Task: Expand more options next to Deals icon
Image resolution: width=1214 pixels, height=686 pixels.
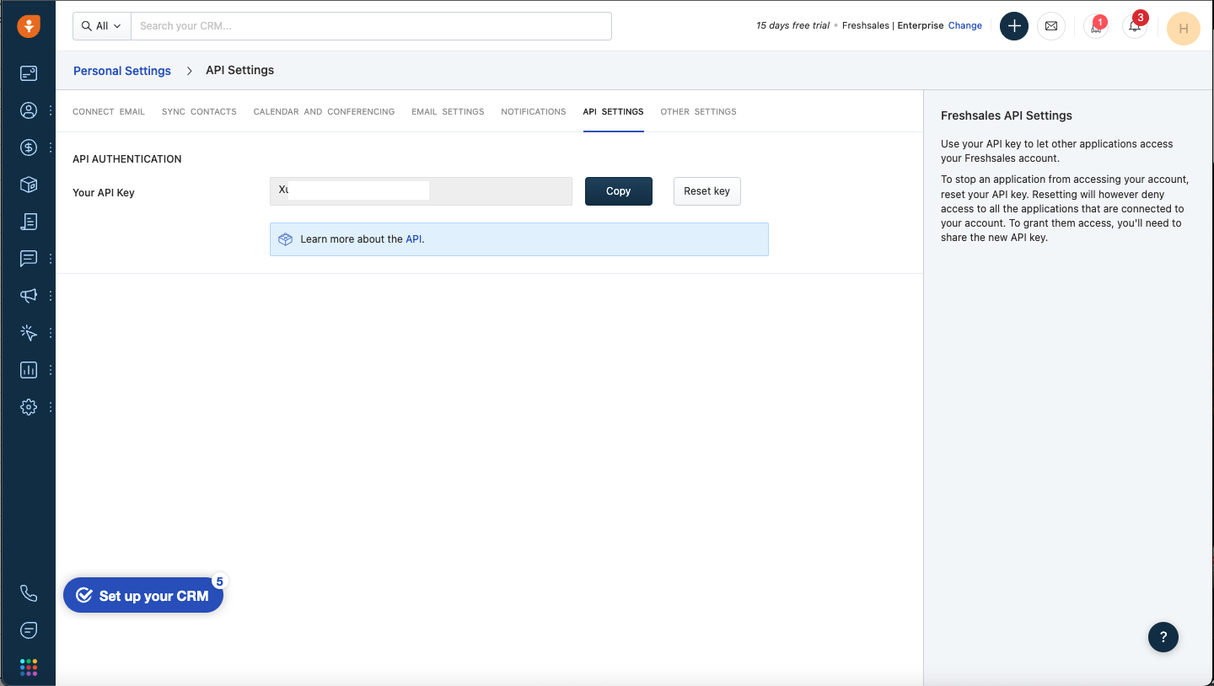Action: click(51, 147)
